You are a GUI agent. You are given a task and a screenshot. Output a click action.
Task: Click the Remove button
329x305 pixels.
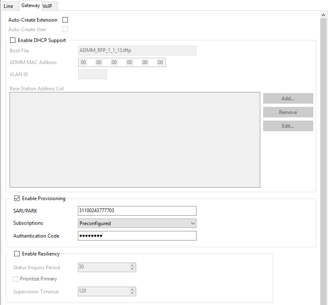coord(288,112)
